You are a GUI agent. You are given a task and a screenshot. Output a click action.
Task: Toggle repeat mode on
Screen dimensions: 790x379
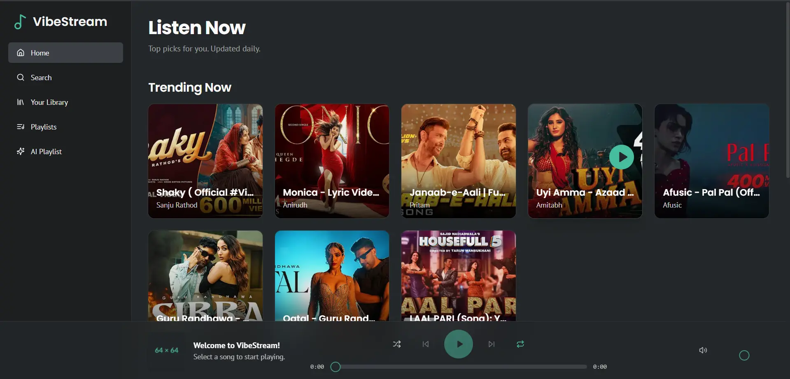(x=520, y=344)
